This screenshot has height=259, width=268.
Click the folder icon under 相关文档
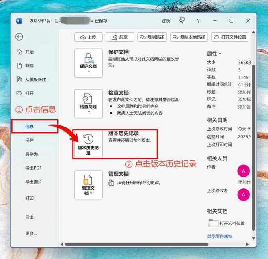(x=213, y=223)
